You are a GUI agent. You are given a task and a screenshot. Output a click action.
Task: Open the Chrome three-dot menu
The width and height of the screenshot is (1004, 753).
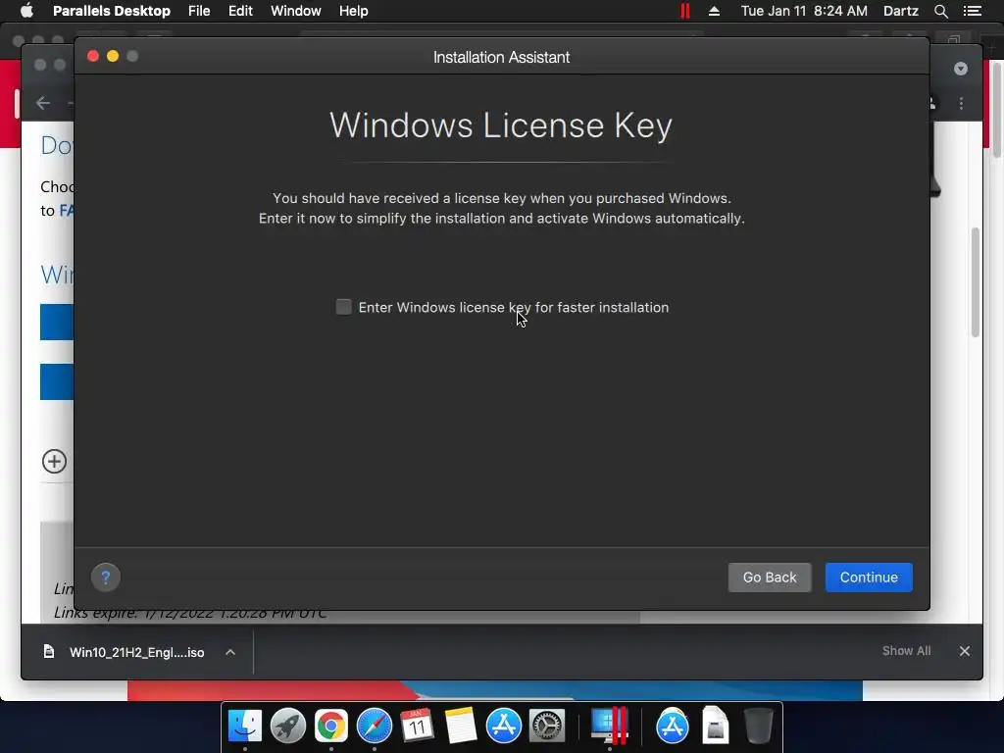tap(961, 103)
